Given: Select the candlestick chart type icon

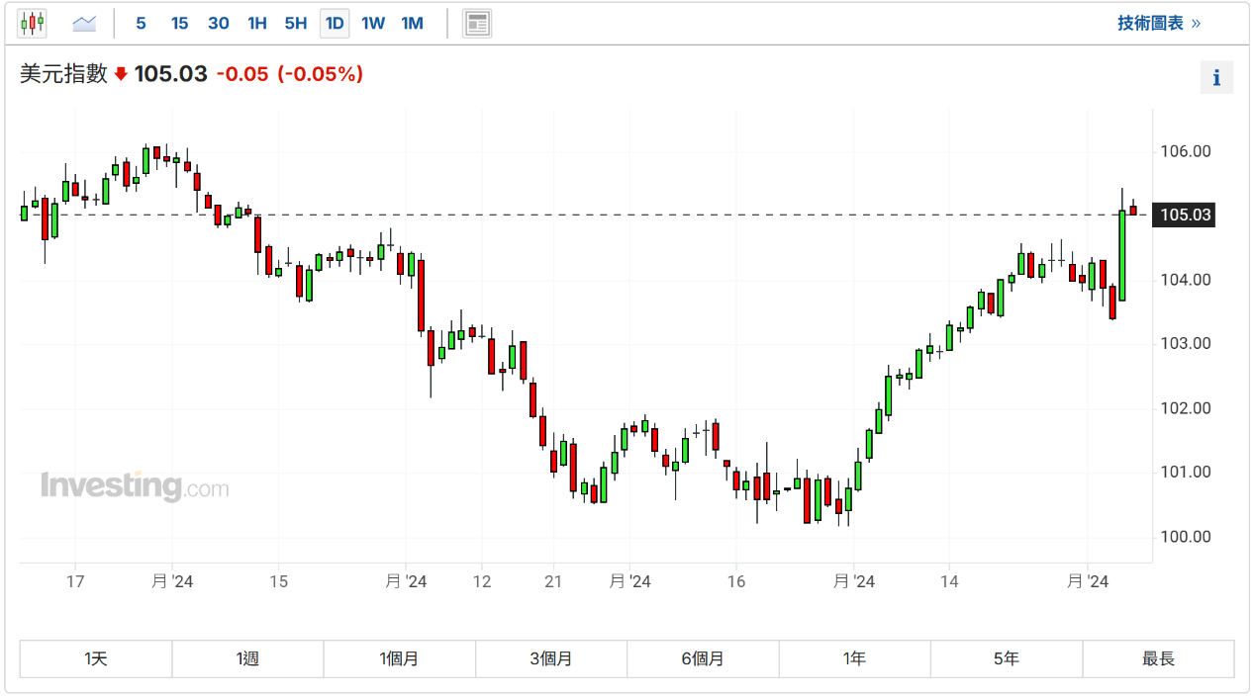Looking at the screenshot, I should coord(33,23).
